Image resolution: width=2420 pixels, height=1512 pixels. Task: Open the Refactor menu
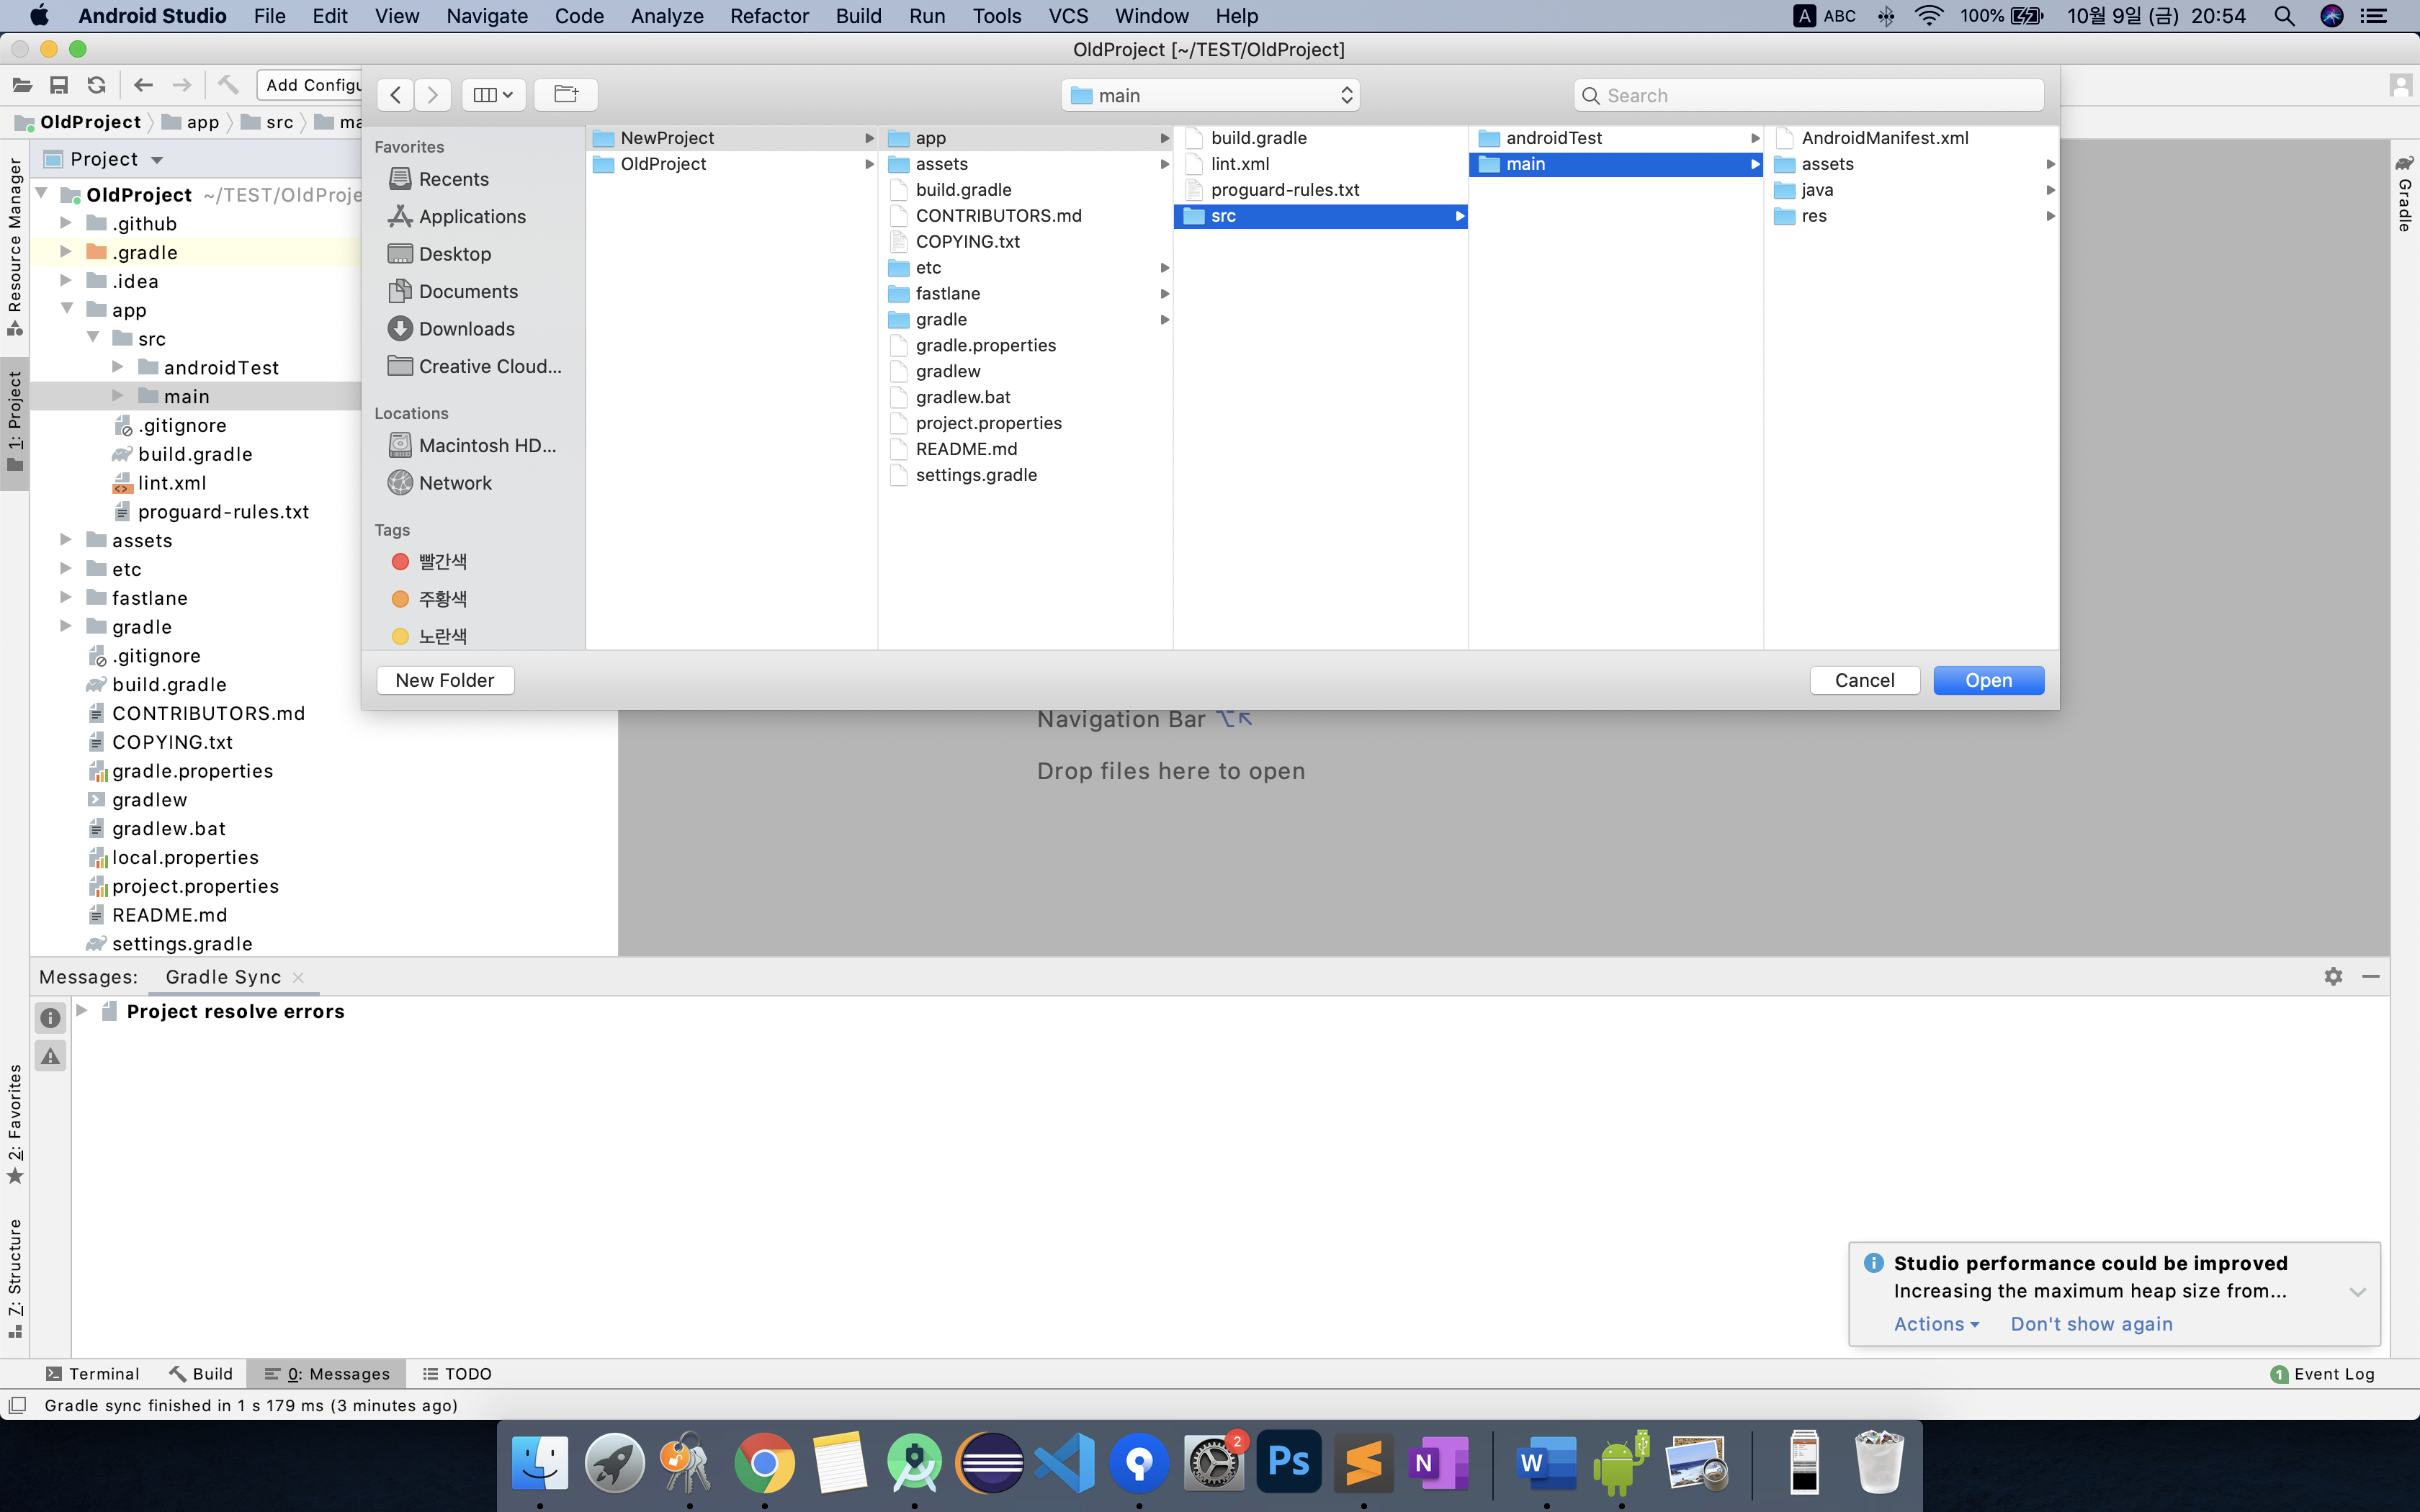768,16
